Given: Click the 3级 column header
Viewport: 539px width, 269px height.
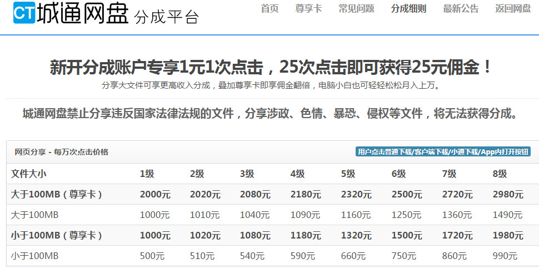Looking at the screenshot, I should tap(247, 174).
